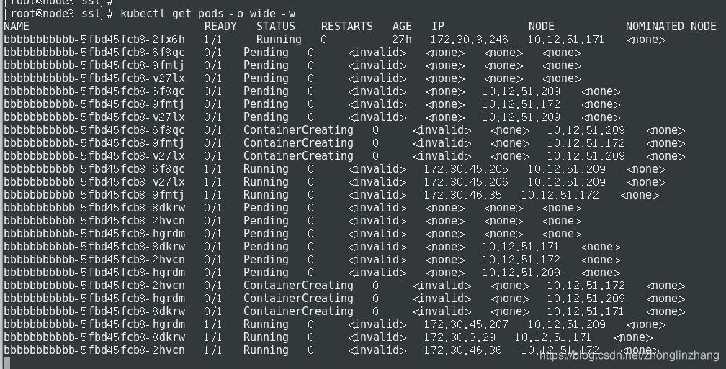Click ContainerCreating status of pod 8dkrw
726x369 pixels.
(x=298, y=311)
